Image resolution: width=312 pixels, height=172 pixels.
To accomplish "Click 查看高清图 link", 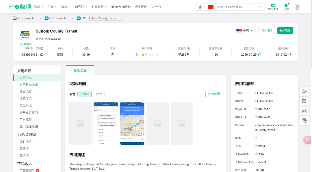I will [x=25, y=44].
